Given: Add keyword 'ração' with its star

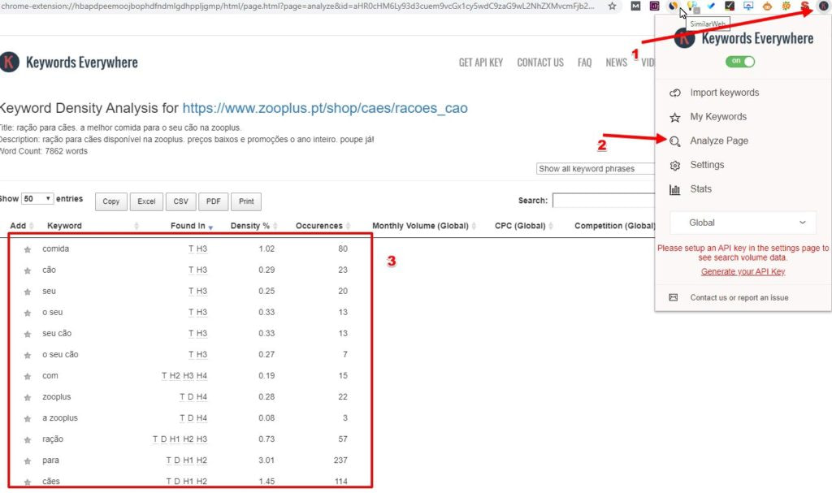Looking at the screenshot, I should pyautogui.click(x=28, y=440).
